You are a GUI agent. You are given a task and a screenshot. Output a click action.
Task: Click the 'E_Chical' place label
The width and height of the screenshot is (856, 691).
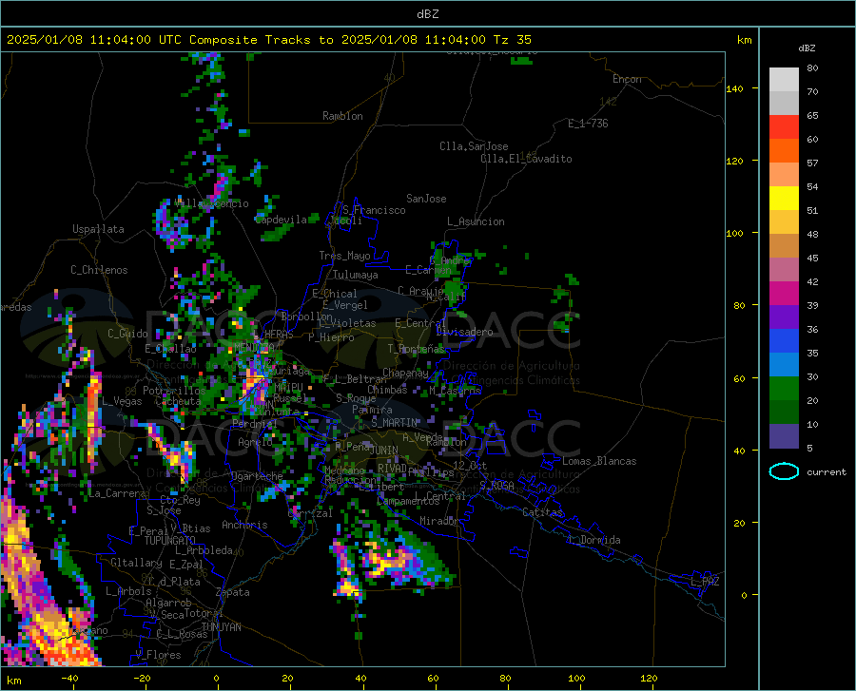334,294
